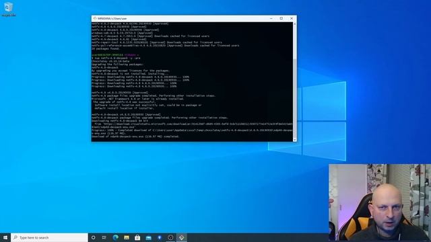
Task: Open the round dark taskbar app icon
Action: [170, 237]
